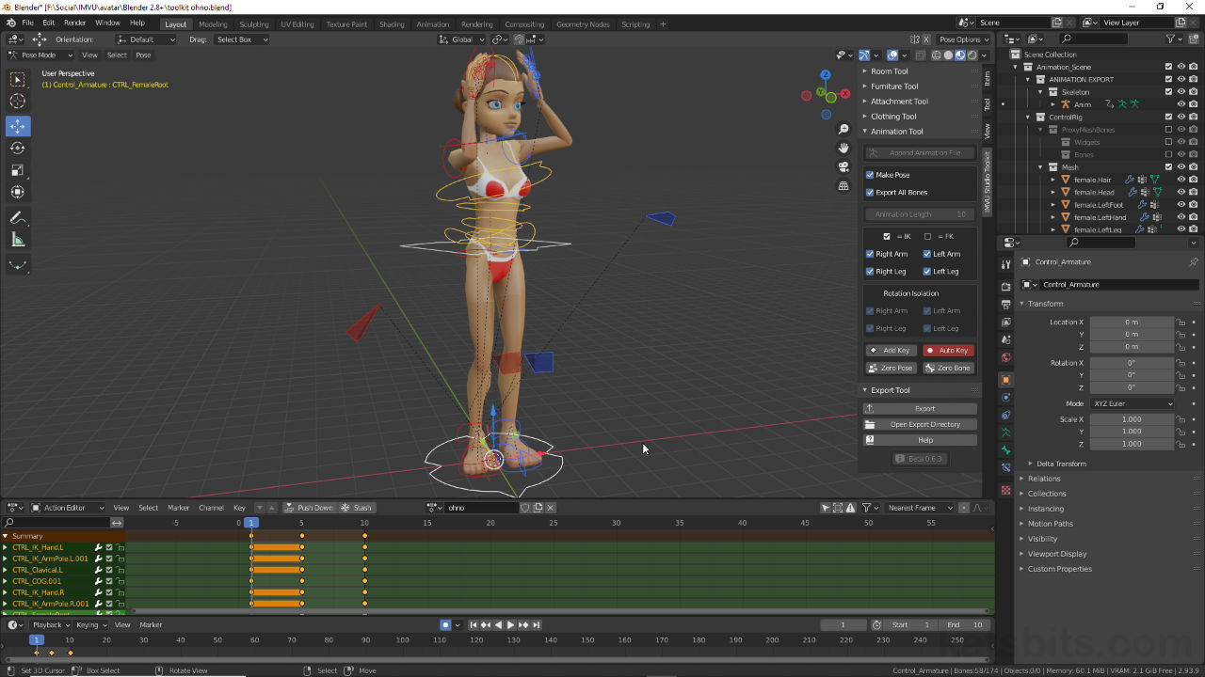Click the viewport zoom magnifier icon
The image size is (1205, 677).
tap(843, 130)
